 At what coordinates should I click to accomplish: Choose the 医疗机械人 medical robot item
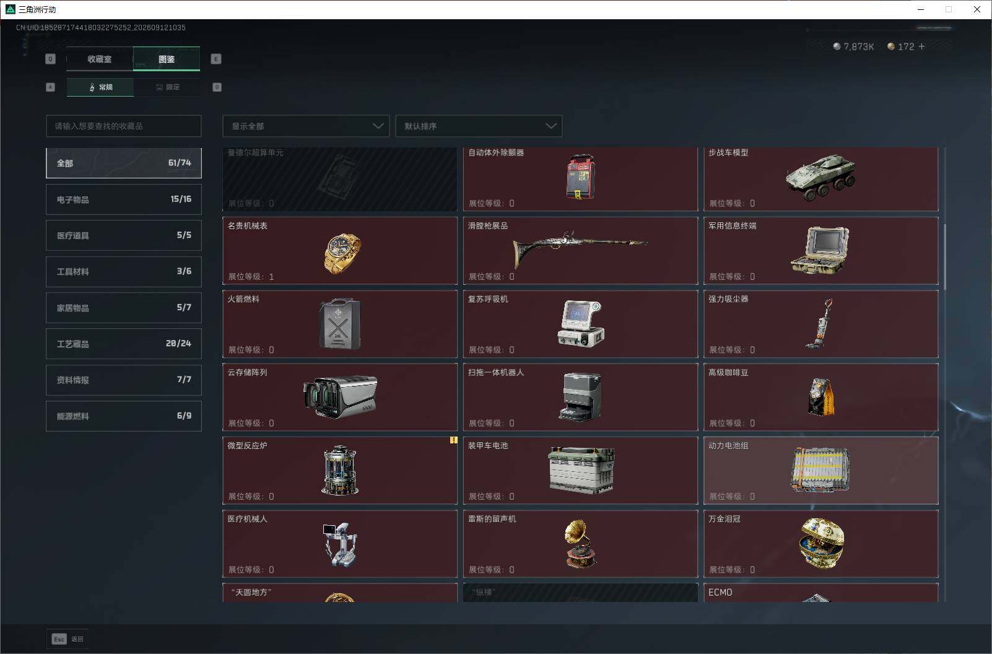[x=340, y=544]
